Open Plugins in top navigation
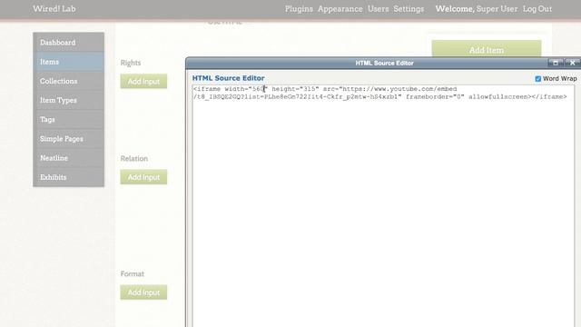This screenshot has width=581, height=327. [x=299, y=9]
